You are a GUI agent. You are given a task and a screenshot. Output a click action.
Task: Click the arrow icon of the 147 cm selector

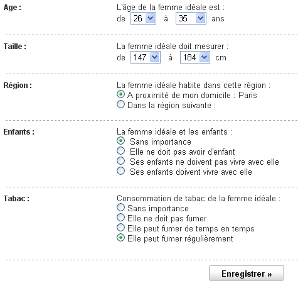[154, 57]
